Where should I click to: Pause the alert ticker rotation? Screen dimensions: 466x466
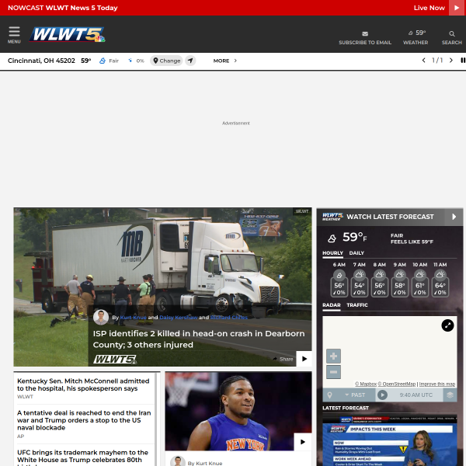pos(463,61)
